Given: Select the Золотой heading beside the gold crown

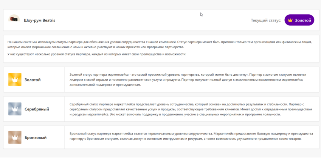Looking at the screenshot, I should 33,80.
